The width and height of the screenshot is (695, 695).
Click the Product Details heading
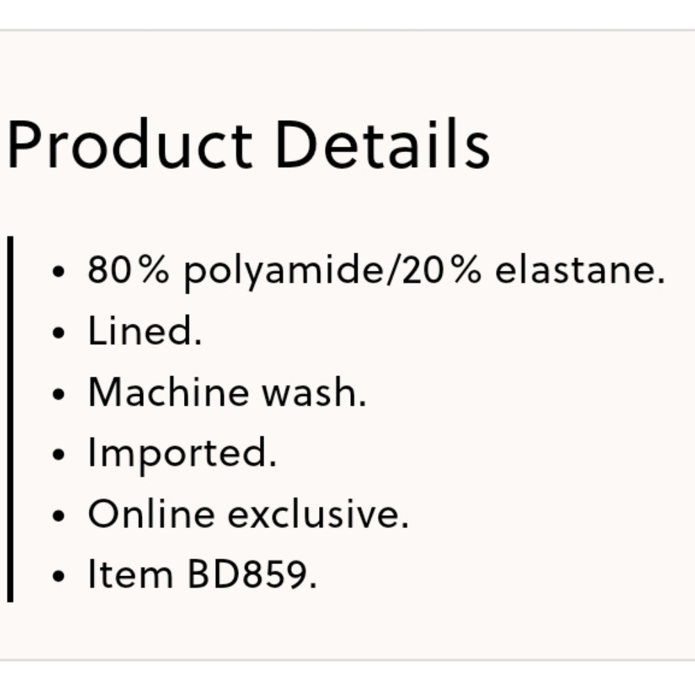249,145
